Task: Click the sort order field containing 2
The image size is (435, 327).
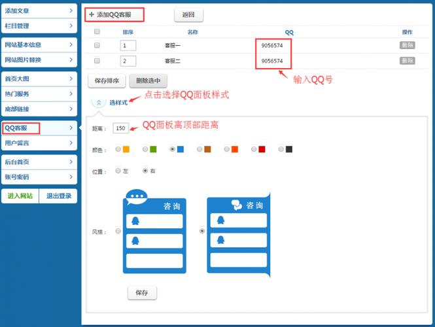Action: [x=128, y=61]
